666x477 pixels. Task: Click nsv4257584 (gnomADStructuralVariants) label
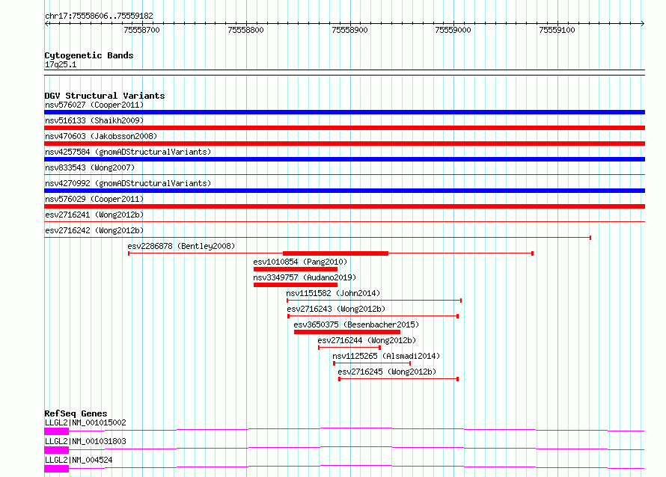point(128,152)
